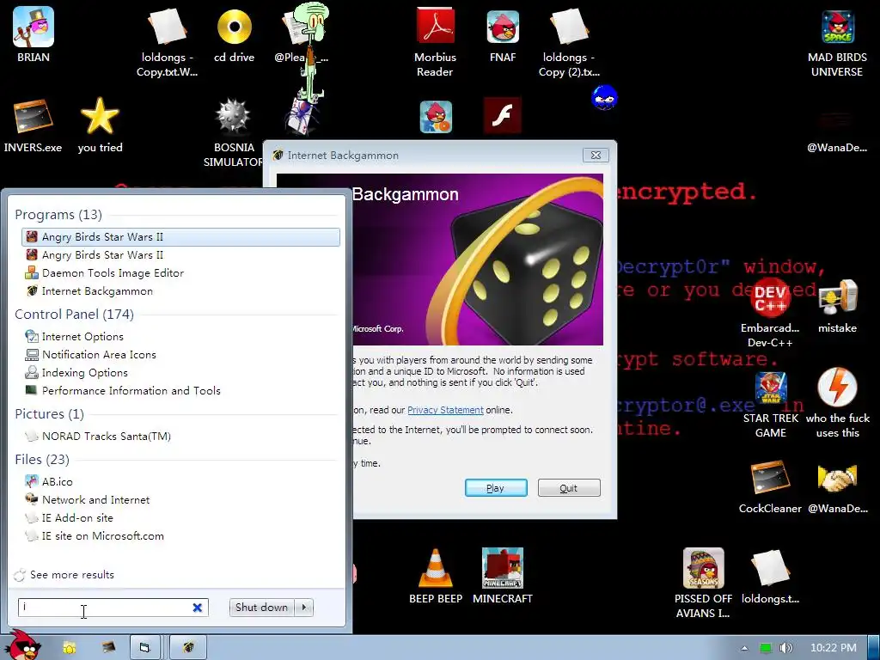Open the FNAF Angry Bird icon
Screen dimensions: 880x660
502,34
